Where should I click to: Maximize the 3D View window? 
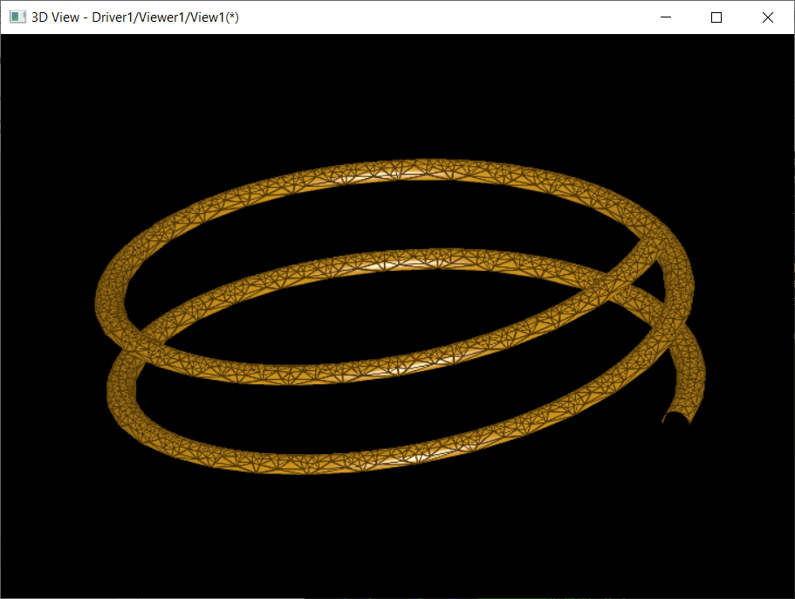pyautogui.click(x=716, y=17)
